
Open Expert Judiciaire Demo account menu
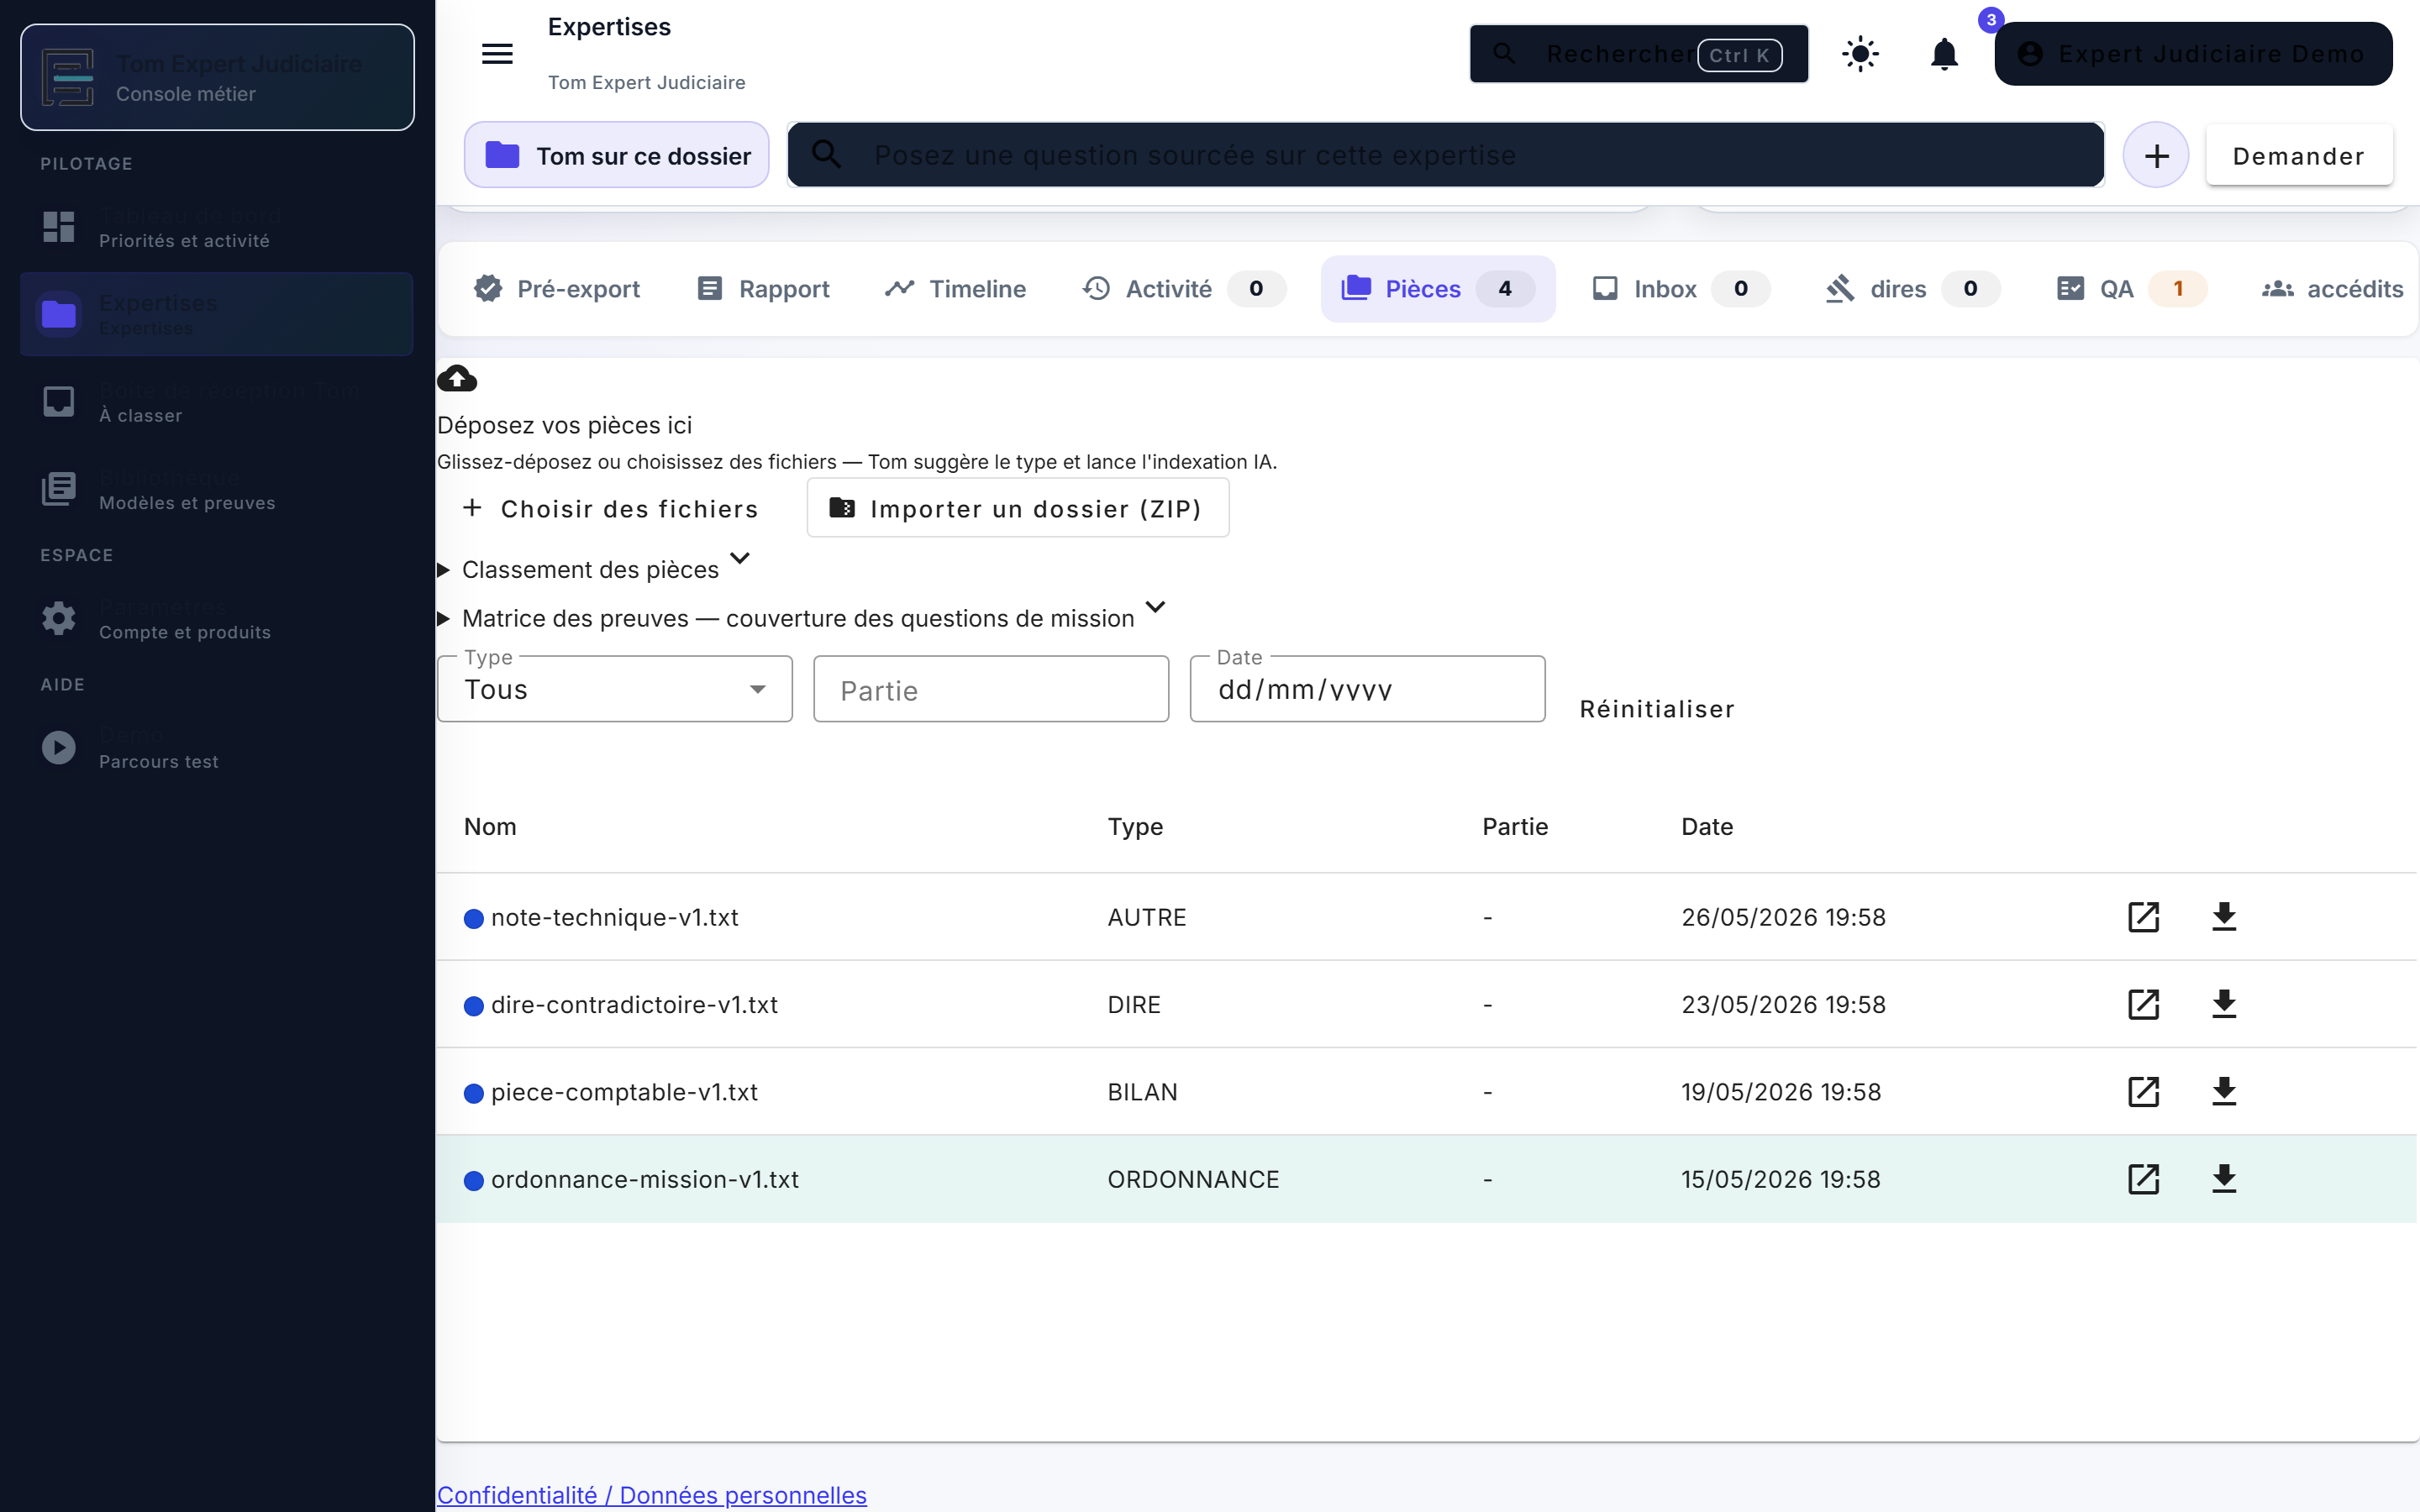tap(2193, 54)
